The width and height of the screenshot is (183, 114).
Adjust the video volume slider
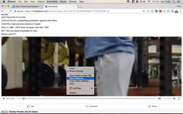pyautogui.click(x=170, y=98)
